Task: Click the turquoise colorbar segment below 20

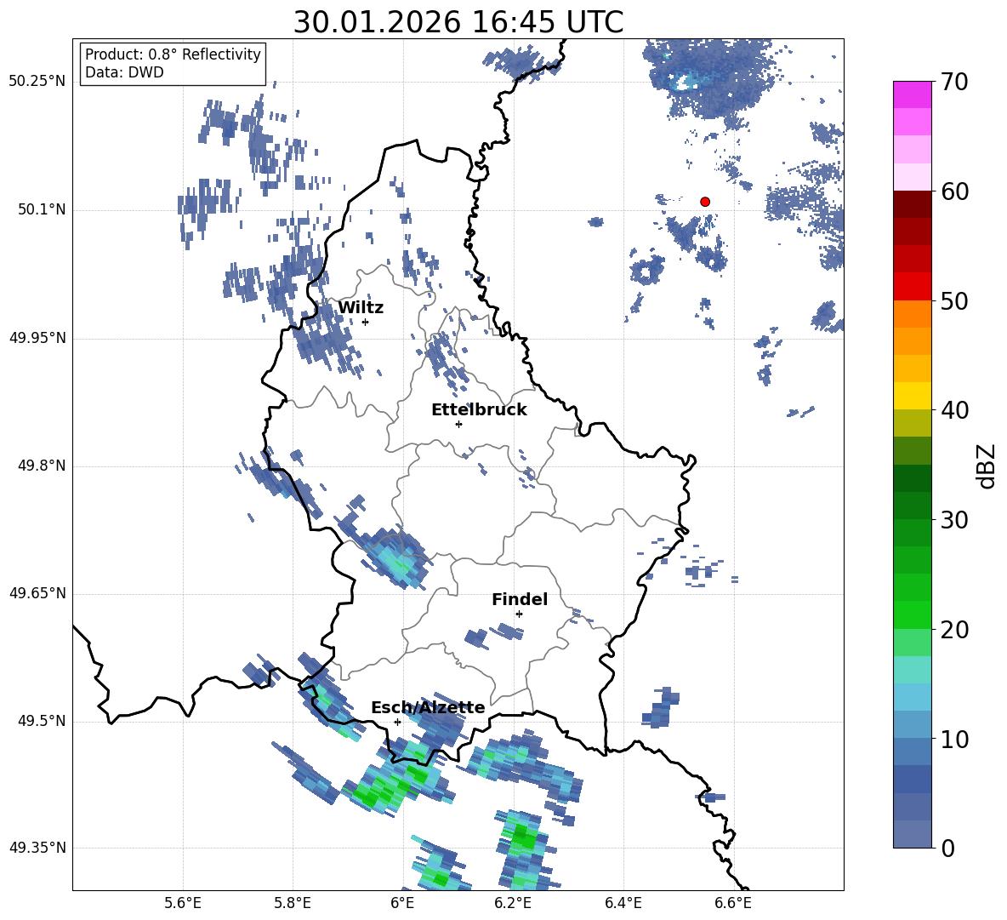Action: pos(912,670)
